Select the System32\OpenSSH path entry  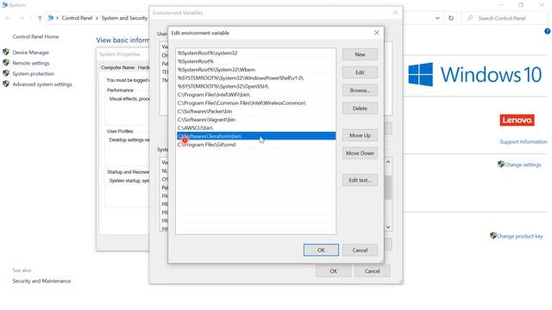tap(255, 86)
